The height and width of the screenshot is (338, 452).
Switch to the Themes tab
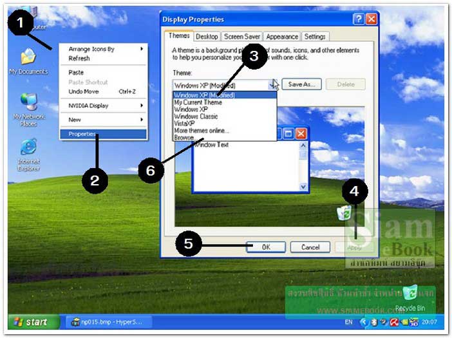coord(179,35)
